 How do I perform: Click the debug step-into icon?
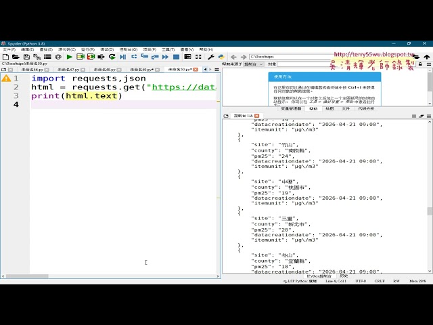coord(144,57)
